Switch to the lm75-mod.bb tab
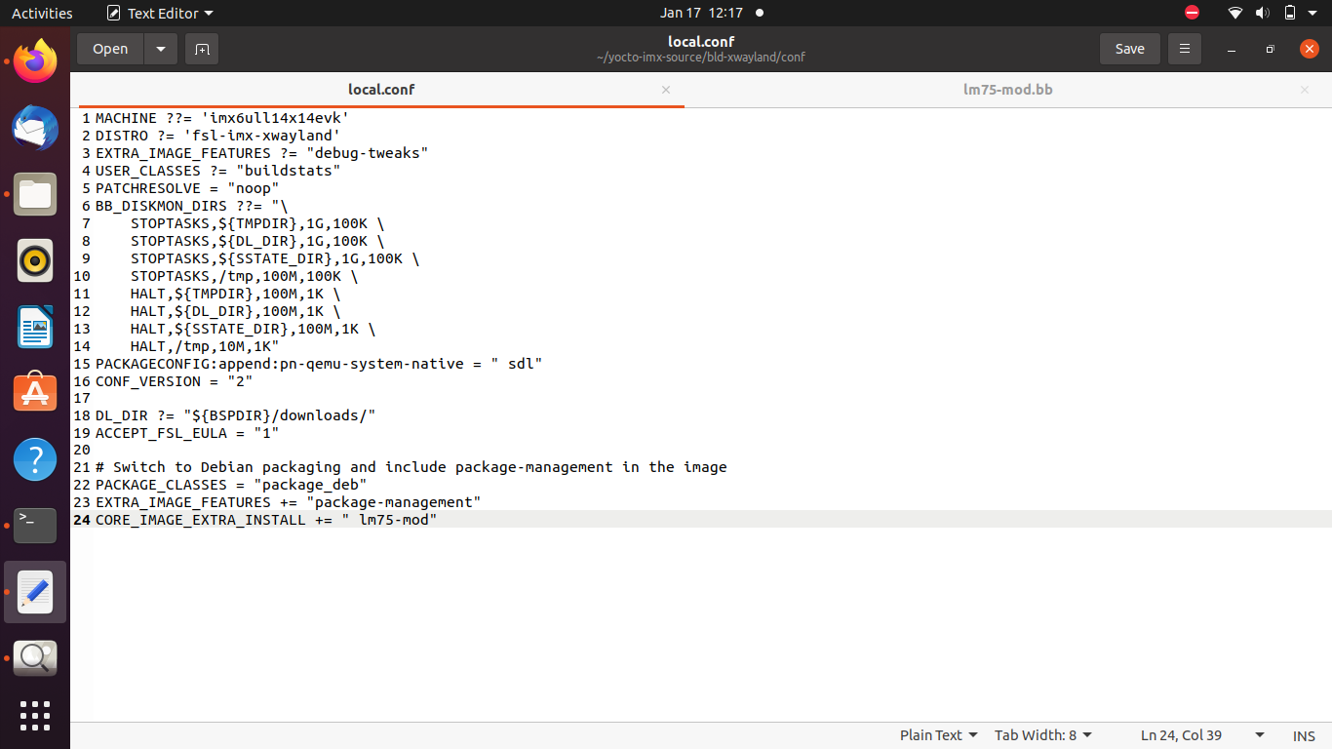The image size is (1332, 749). (x=1007, y=90)
